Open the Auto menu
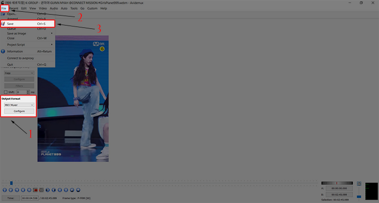 [64, 8]
